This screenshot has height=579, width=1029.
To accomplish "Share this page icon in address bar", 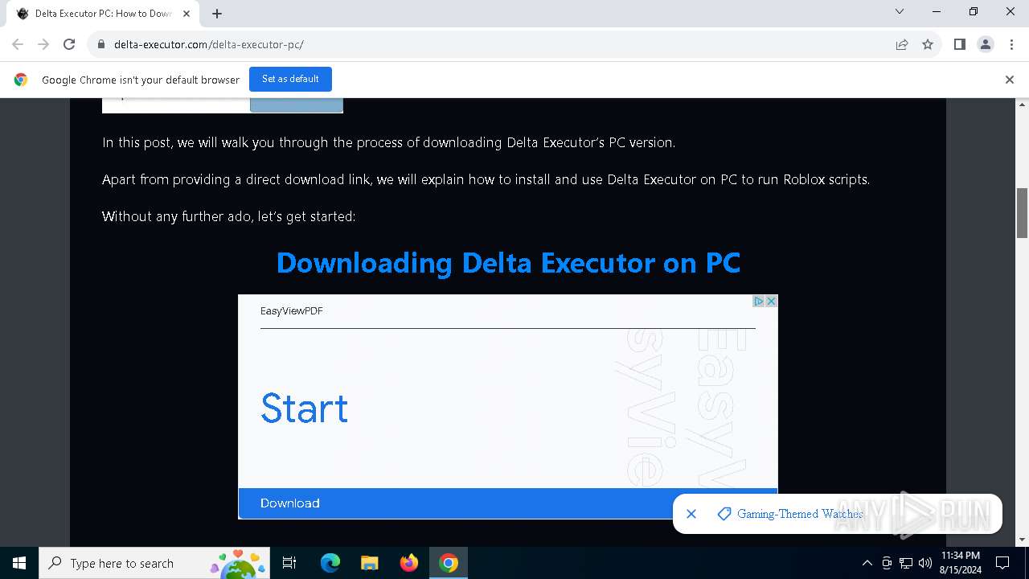I will [x=902, y=44].
